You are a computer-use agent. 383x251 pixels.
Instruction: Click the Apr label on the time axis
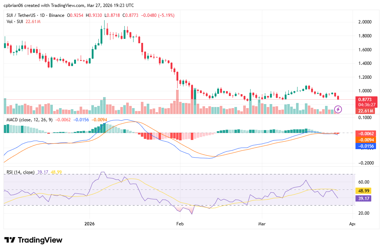coord(352,224)
